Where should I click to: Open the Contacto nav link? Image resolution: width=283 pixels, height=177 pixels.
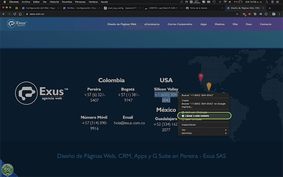(265, 24)
